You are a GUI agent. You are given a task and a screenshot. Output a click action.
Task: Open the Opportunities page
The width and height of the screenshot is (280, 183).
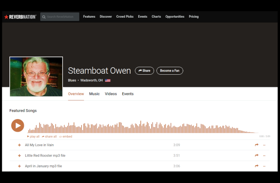tap(175, 17)
